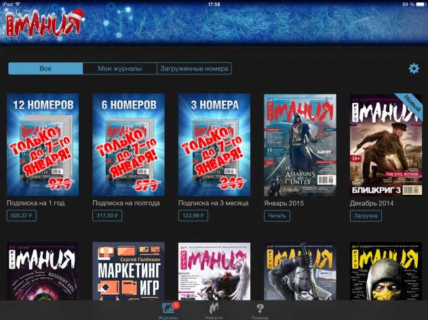Switch to the Мои журналы tab
Viewport: 428px width, 320px height.
tap(120, 68)
